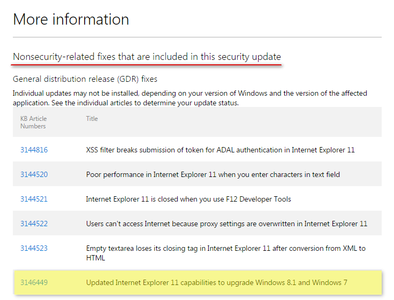Click the XSS filter ADAL authentication title

(x=220, y=150)
